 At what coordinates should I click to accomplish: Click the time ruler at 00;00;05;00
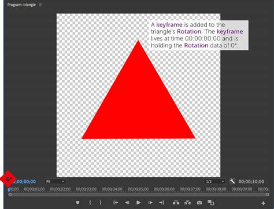coord(138,189)
